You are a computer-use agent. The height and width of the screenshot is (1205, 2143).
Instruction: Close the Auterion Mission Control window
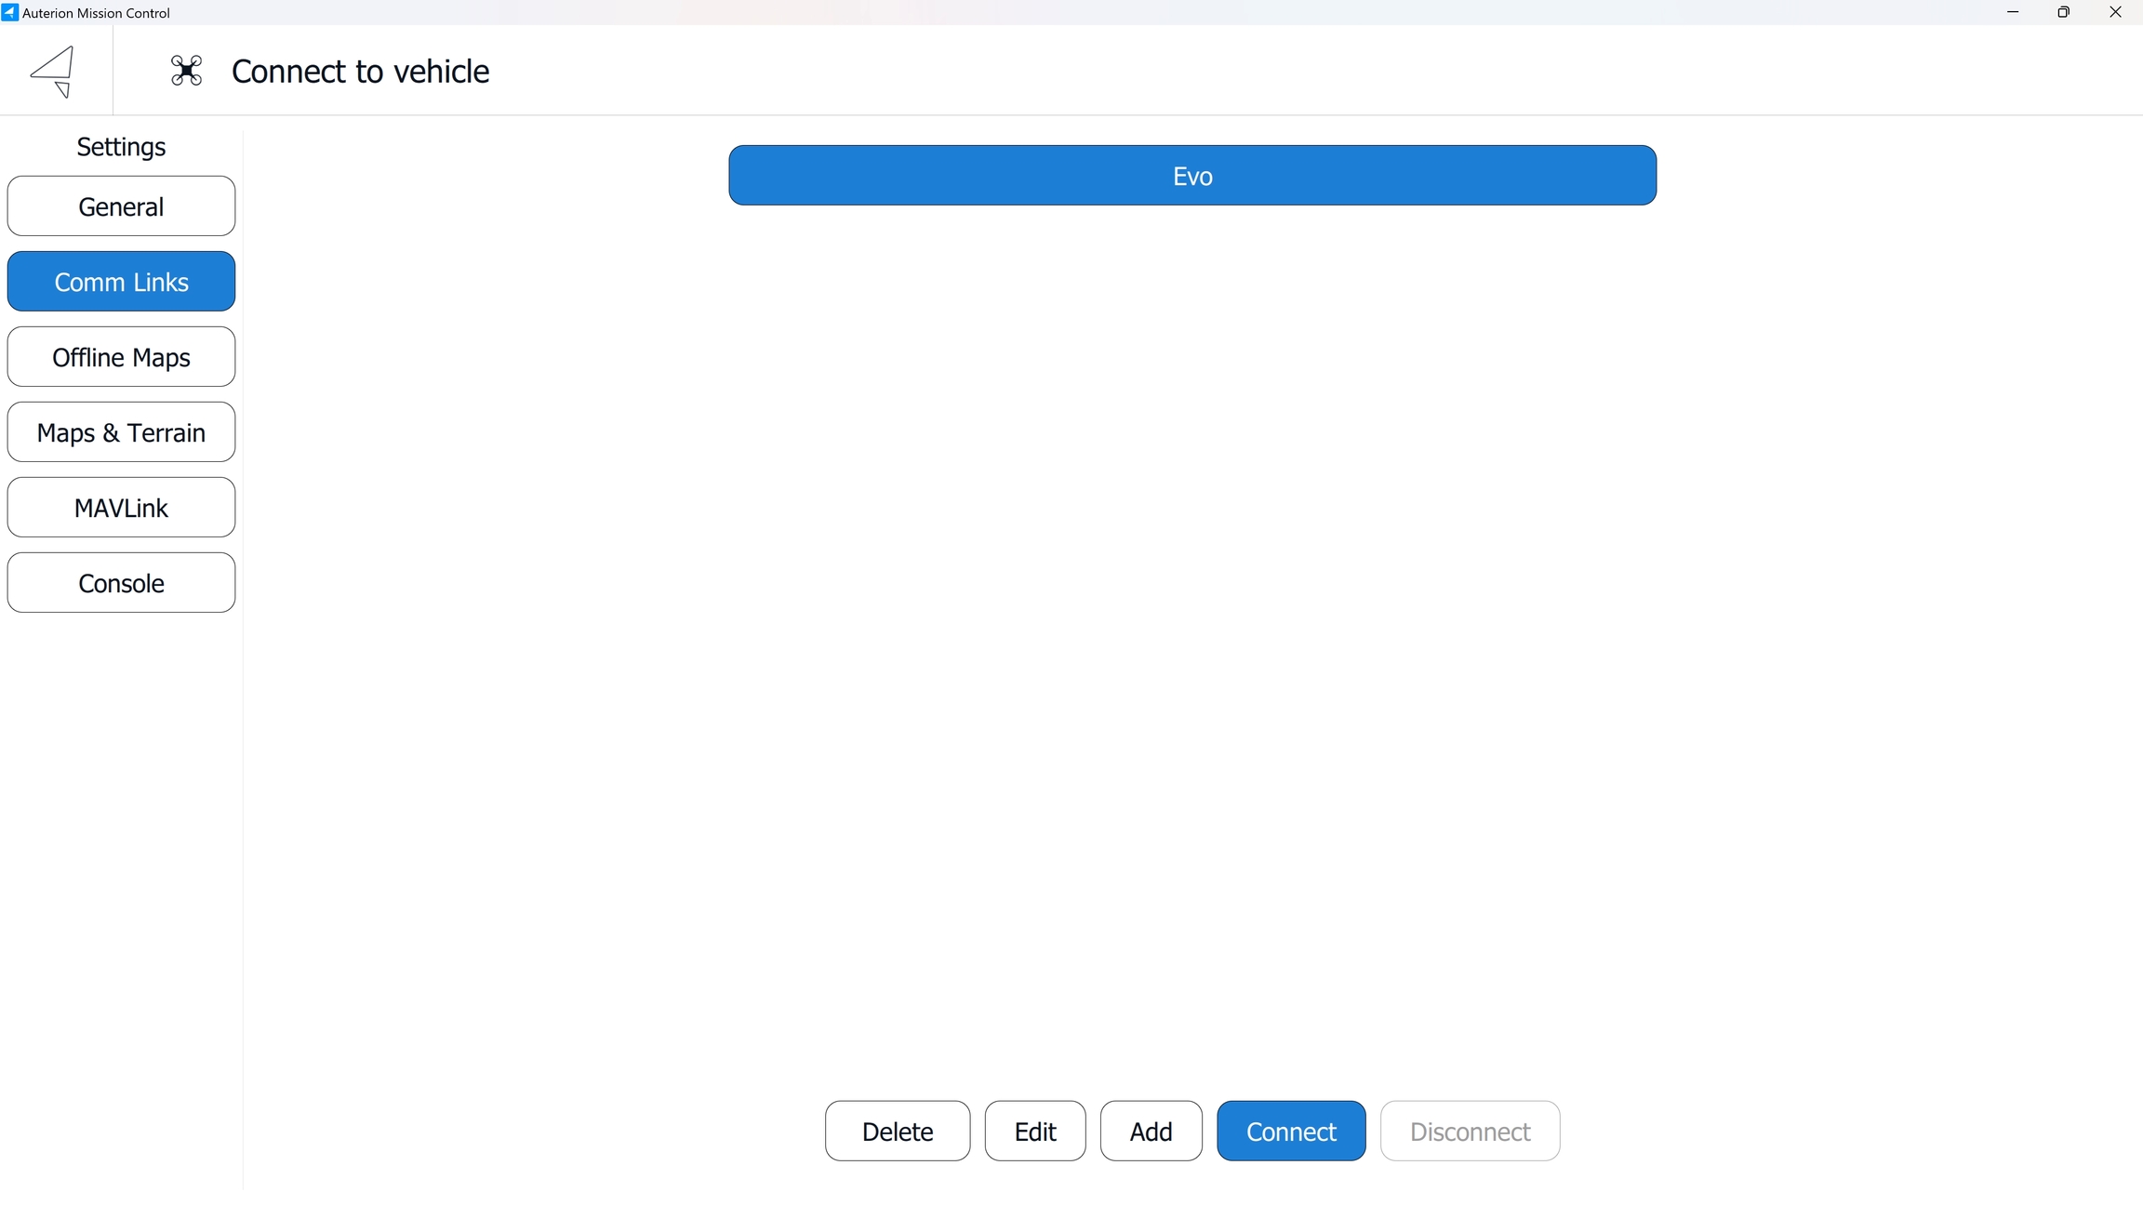2115,12
